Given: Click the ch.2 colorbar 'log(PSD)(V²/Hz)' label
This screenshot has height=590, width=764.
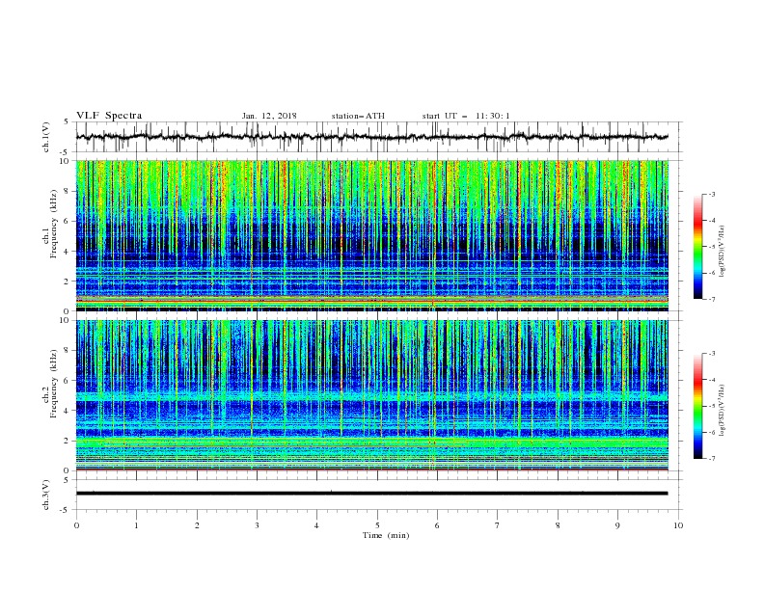Looking at the screenshot, I should click(722, 411).
